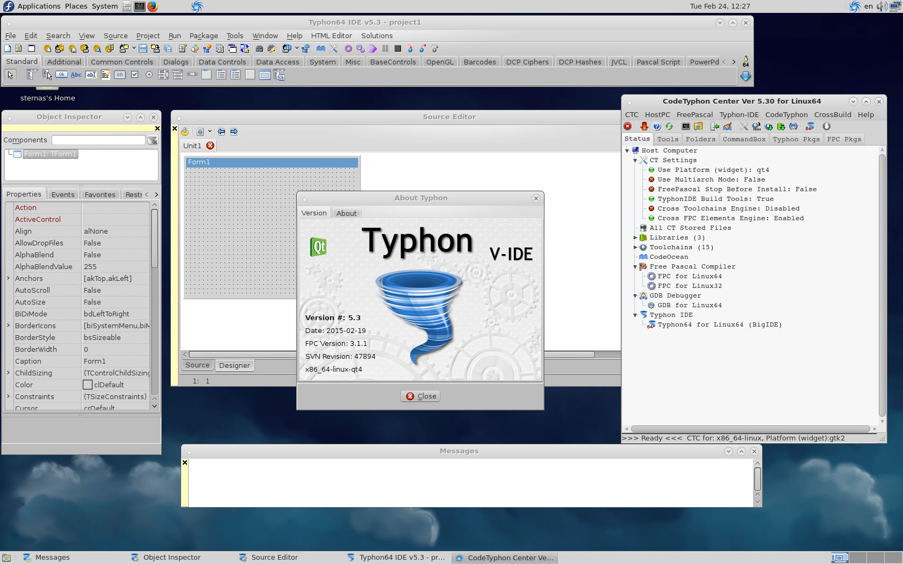This screenshot has width=903, height=564.
Task: Select 'FPC for Linux32' tree item
Action: coord(690,286)
